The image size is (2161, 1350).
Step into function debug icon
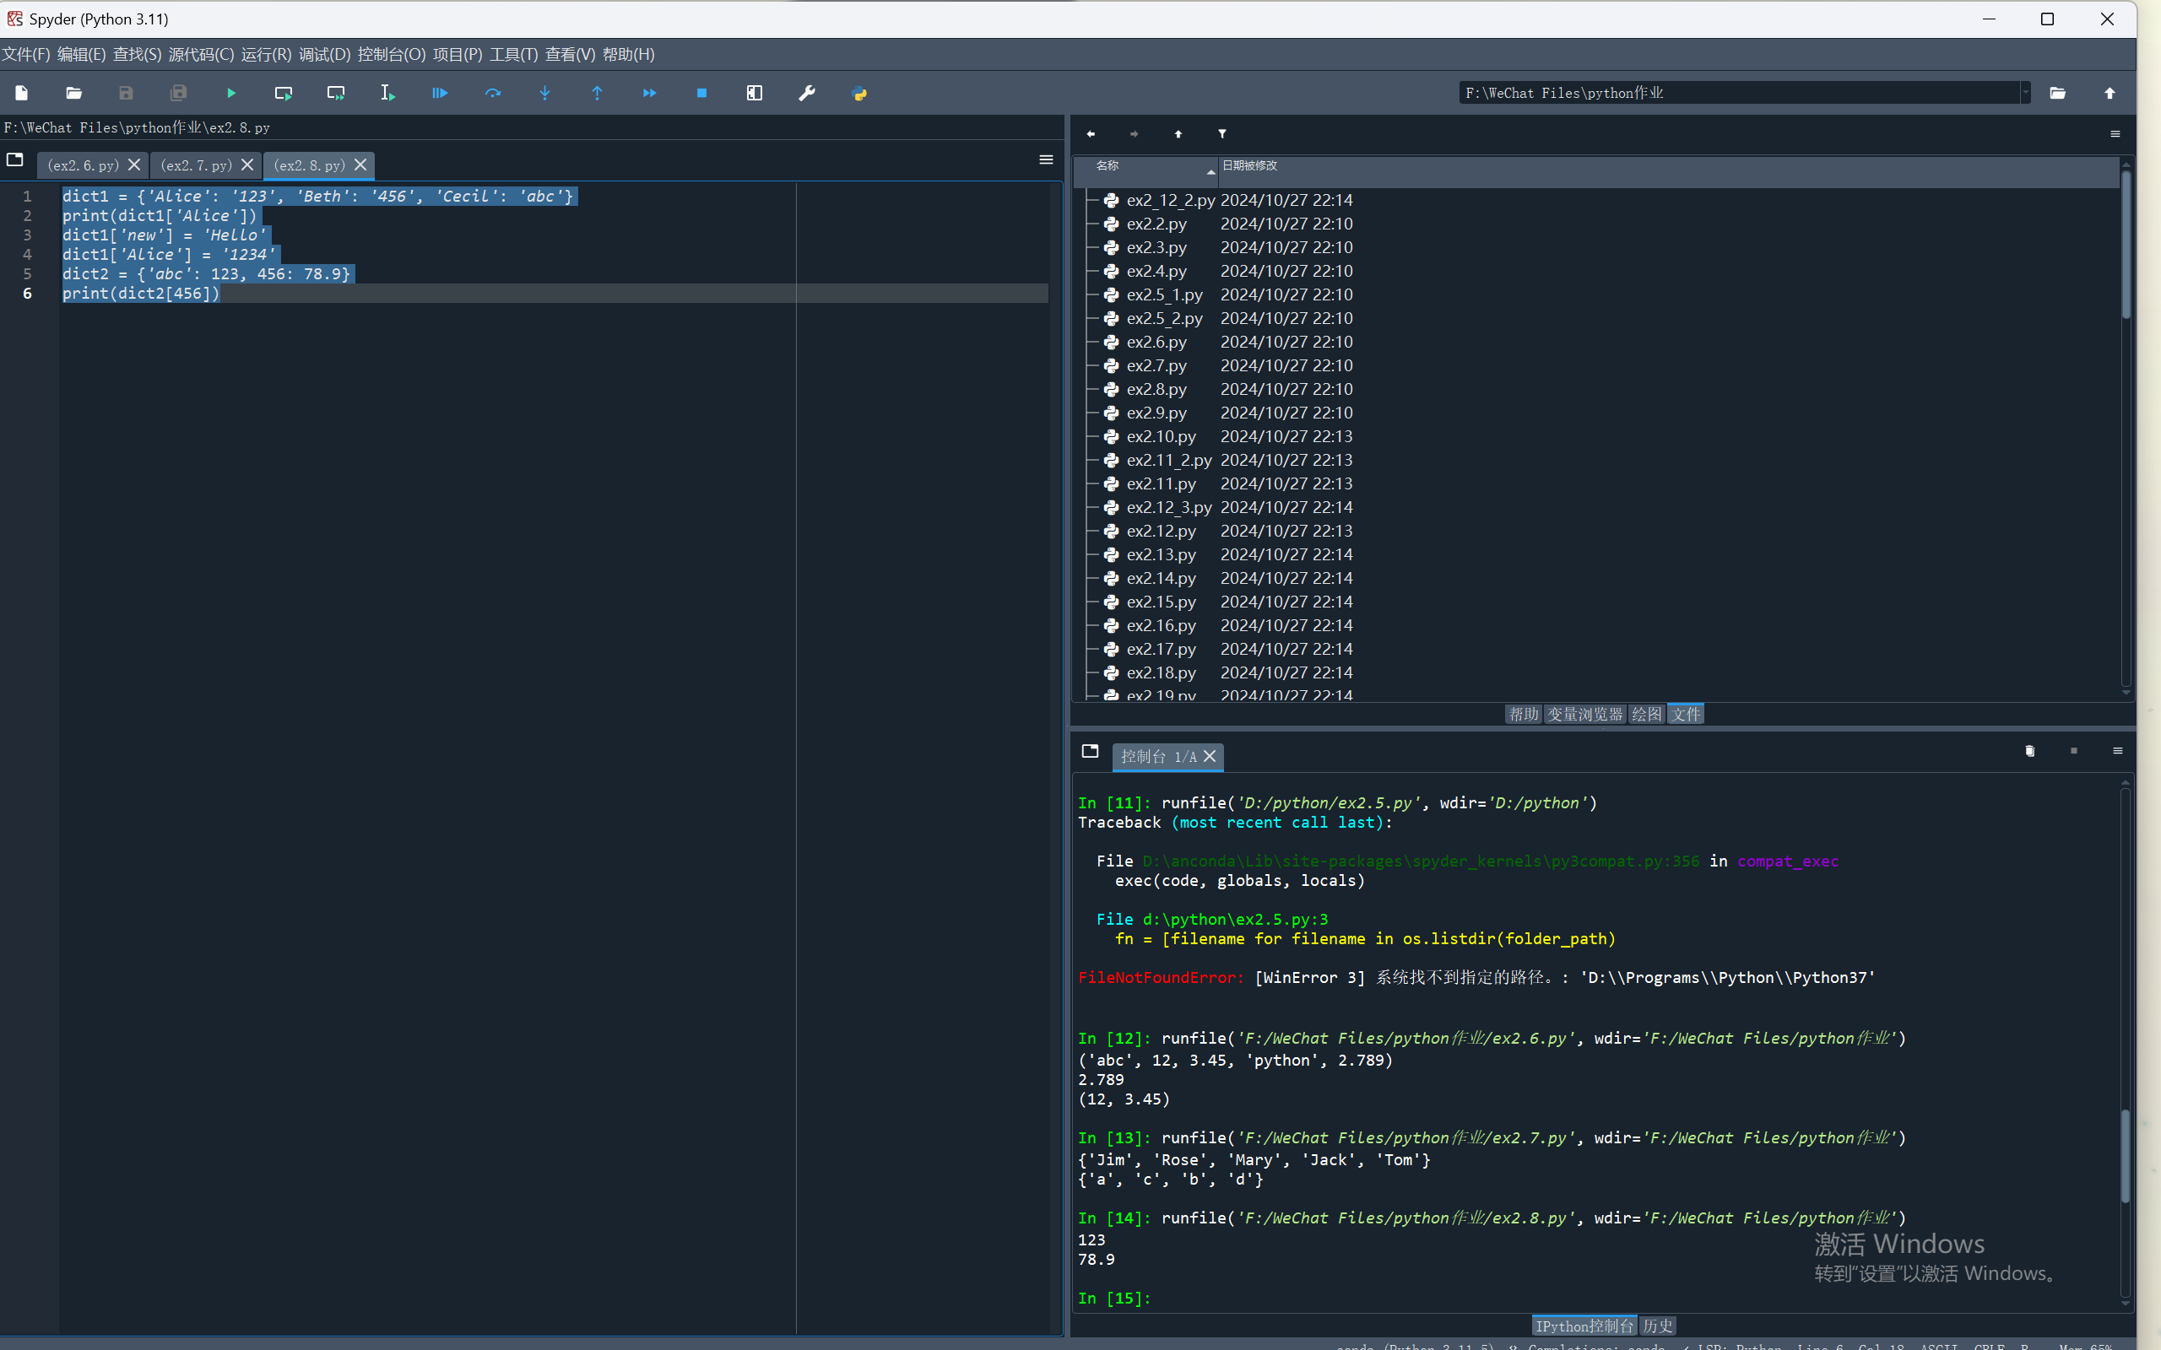click(544, 93)
